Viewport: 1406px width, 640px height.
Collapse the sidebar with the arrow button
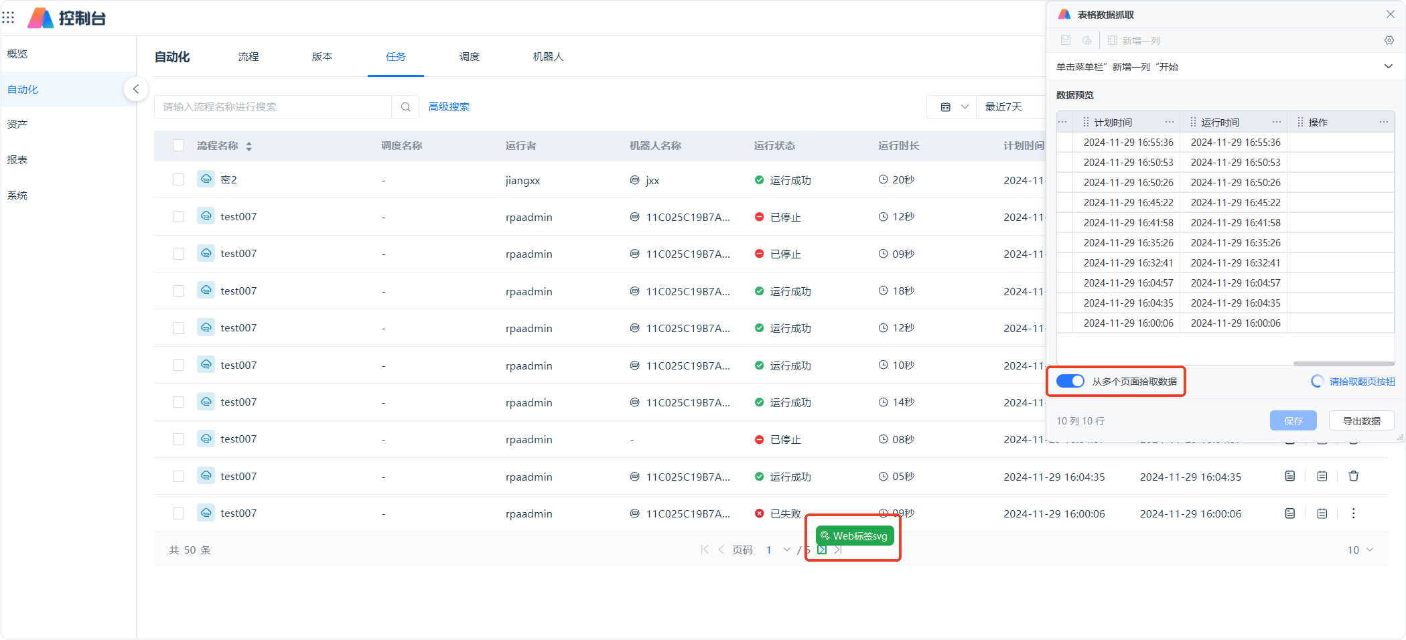tap(135, 89)
